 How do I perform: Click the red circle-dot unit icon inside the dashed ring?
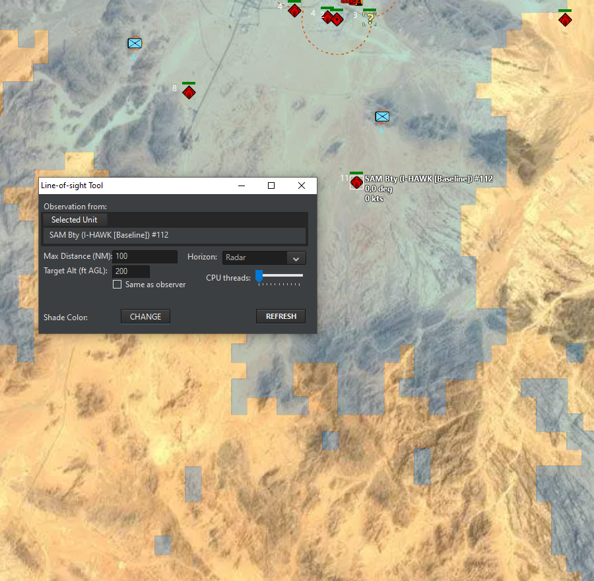click(337, 19)
